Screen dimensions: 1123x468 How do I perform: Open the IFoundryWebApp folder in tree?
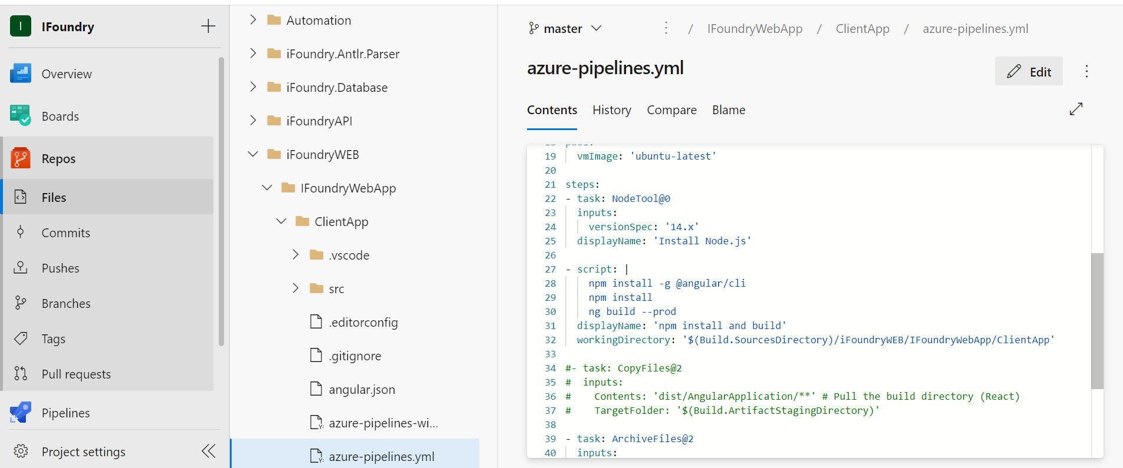348,188
